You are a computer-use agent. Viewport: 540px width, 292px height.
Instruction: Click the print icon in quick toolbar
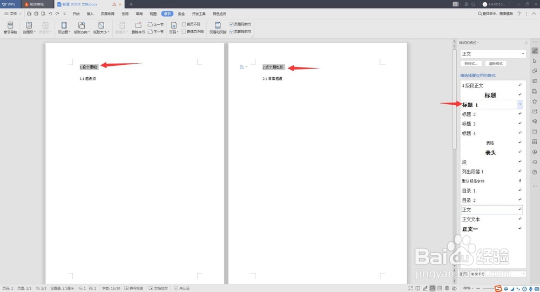[x=36, y=14]
